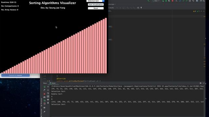The image size is (209, 117).
Task: Click the Start Visualization button
Action: [x=96, y=5]
